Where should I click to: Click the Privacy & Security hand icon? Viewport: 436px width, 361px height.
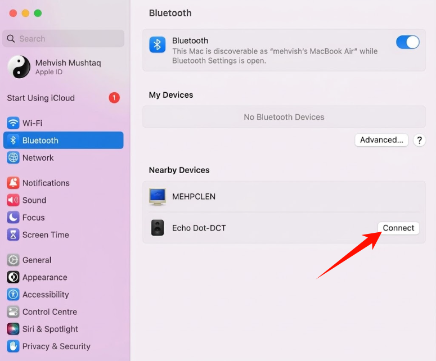(x=13, y=346)
